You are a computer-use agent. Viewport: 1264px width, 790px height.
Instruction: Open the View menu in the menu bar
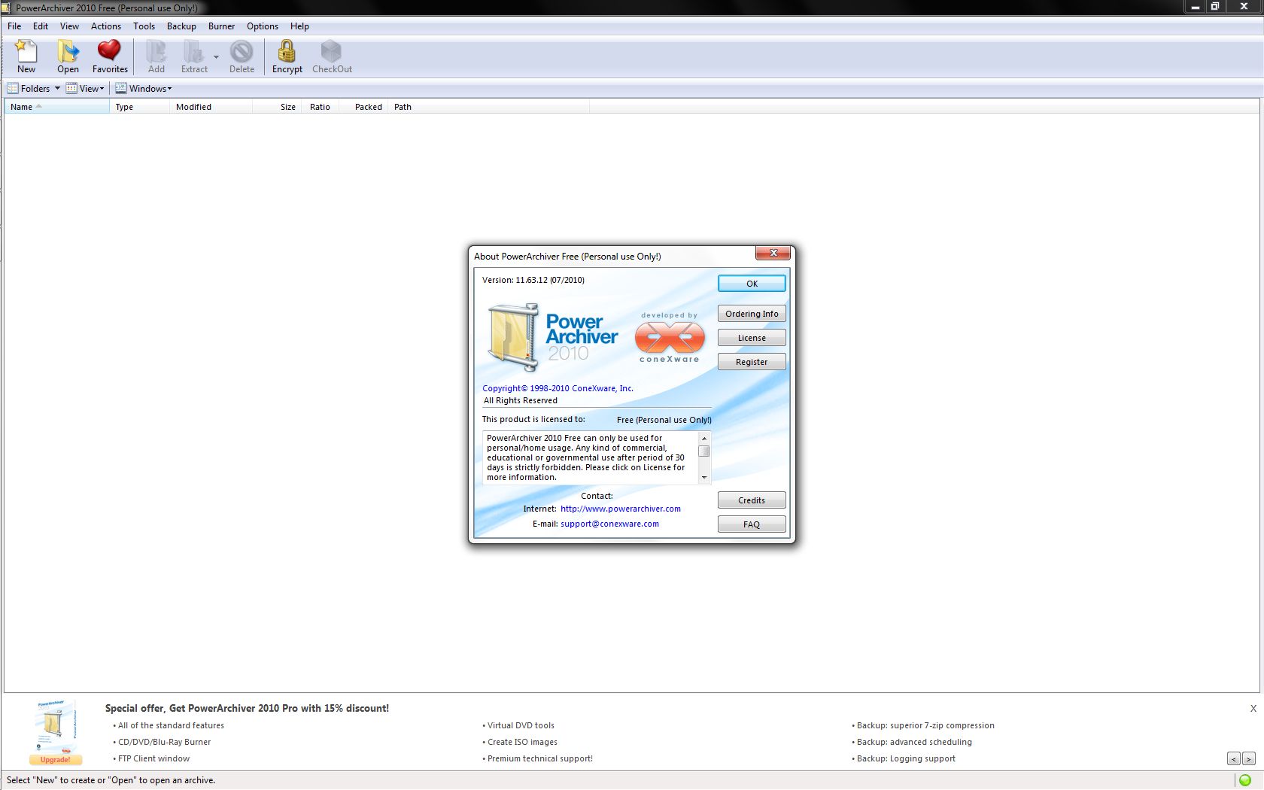pos(69,26)
